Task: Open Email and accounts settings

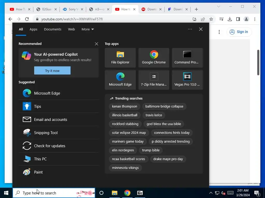Action: (59, 119)
